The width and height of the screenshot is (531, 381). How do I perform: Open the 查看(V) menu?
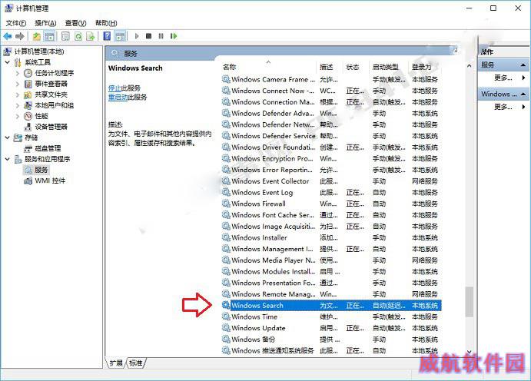75,23
